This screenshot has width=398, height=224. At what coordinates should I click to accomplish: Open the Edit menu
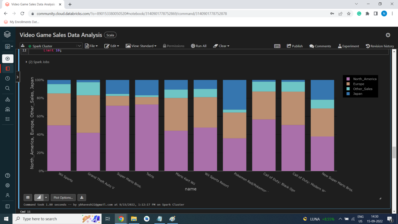pyautogui.click(x=112, y=46)
